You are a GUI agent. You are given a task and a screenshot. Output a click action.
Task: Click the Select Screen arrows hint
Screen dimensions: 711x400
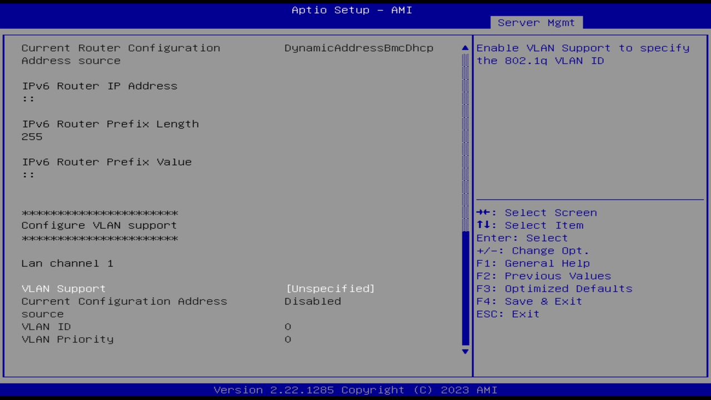[x=537, y=213]
